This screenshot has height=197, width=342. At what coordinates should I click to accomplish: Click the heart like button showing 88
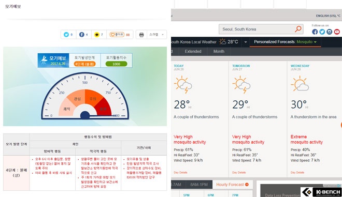pyautogui.click(x=120, y=35)
